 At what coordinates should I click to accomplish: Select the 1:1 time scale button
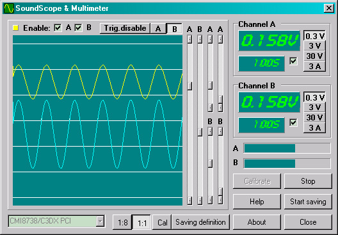pos(141,222)
